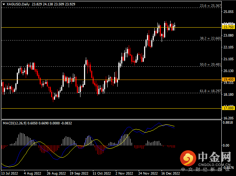Click the orange 17.000 price level tag
This screenshot has height=176, width=236.
pos(228,108)
